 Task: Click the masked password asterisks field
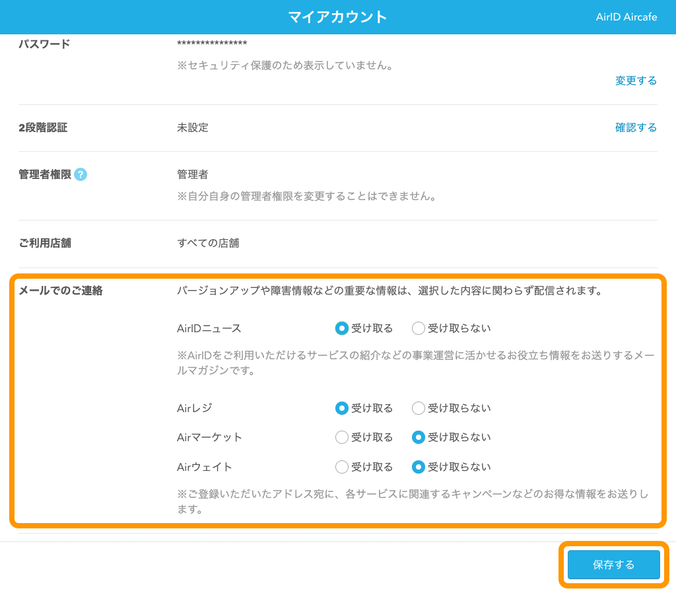coord(212,44)
